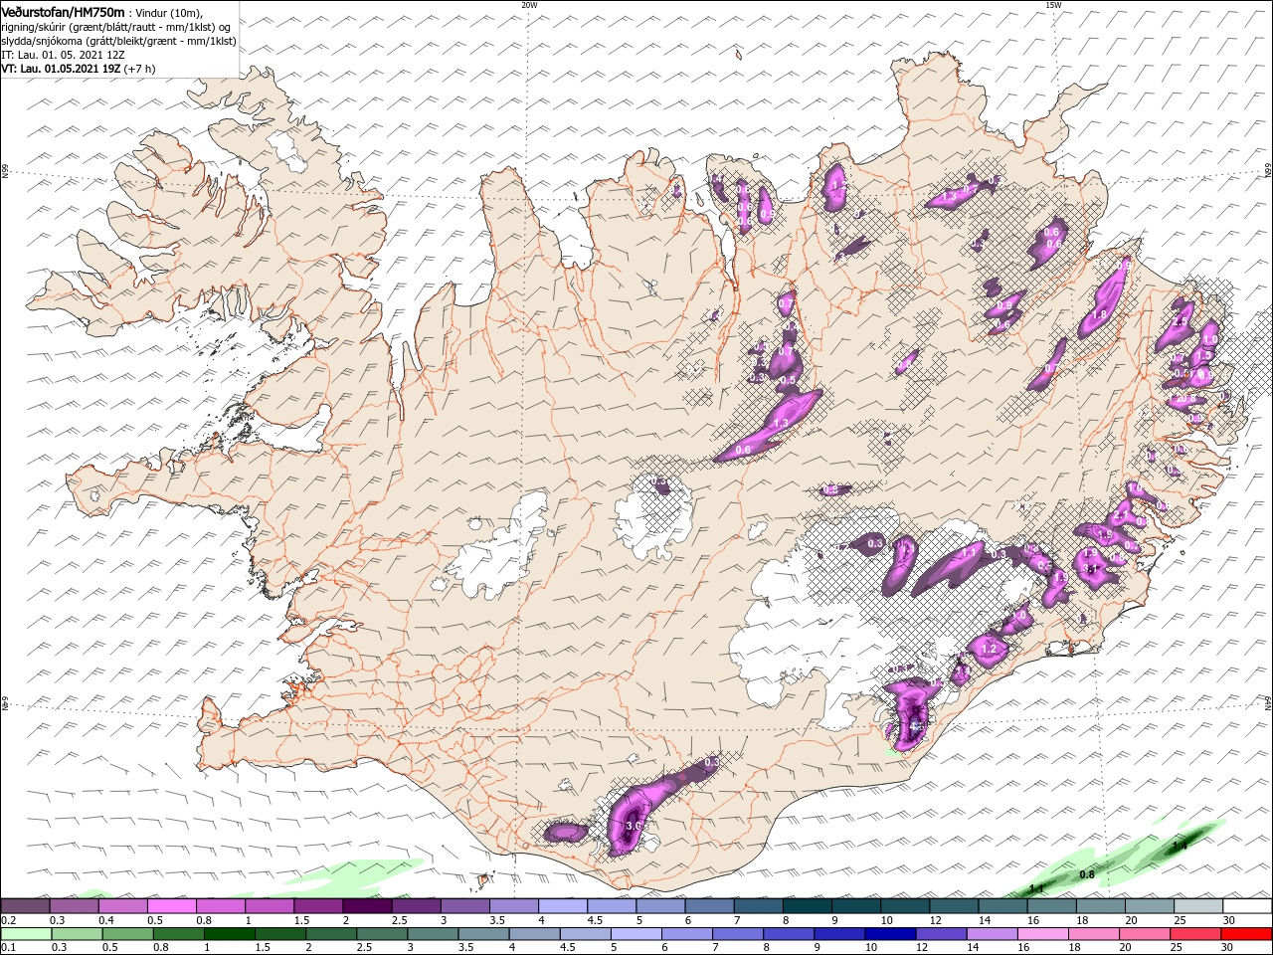The height and width of the screenshot is (955, 1273).
Task: Select the pale grey swatch after snow label 25
Action: click(1197, 906)
